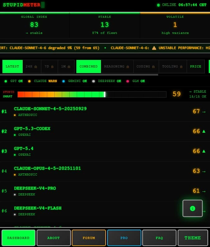
Task: Click the DEEPSEEK white status dot
Action: tap(94, 81)
